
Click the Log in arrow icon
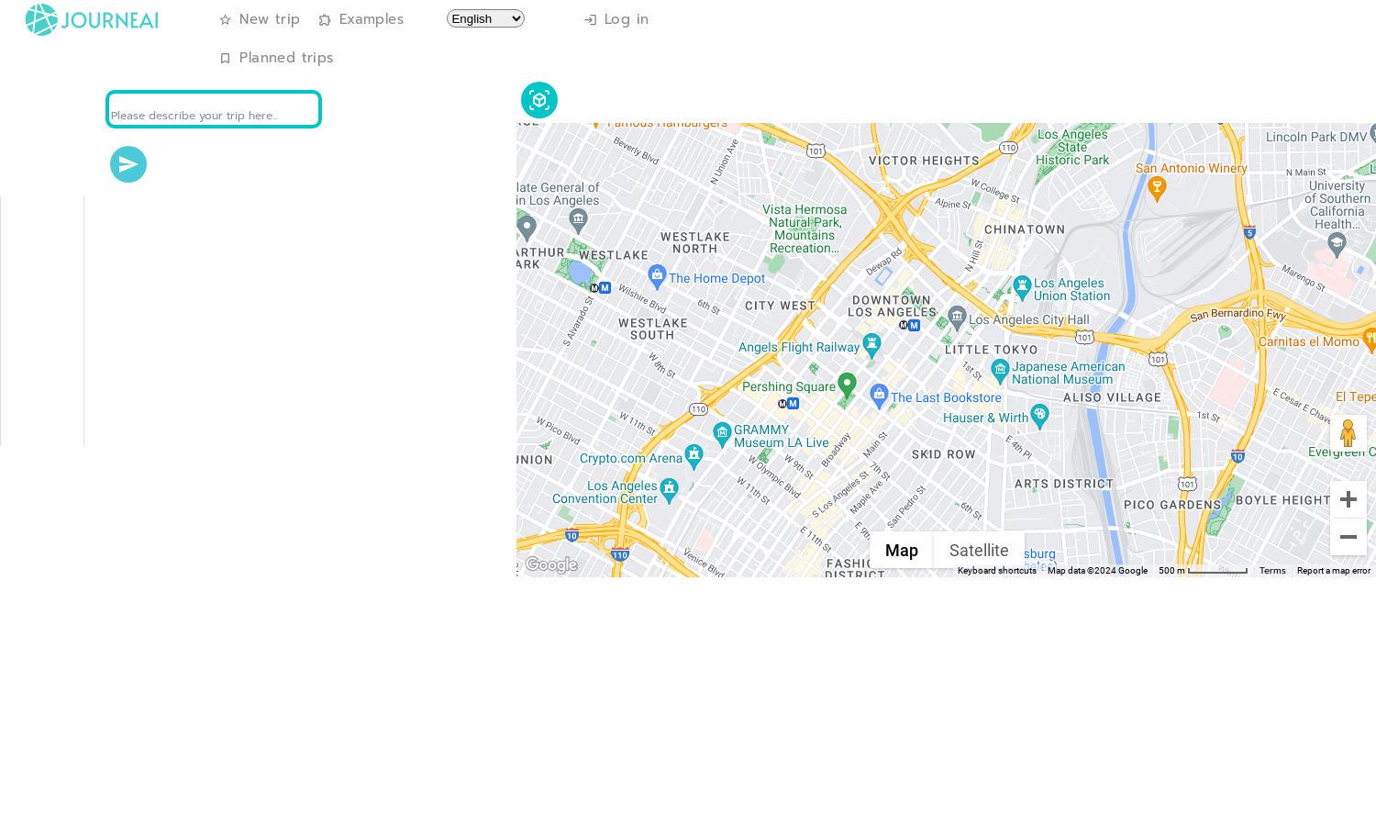[x=590, y=20]
